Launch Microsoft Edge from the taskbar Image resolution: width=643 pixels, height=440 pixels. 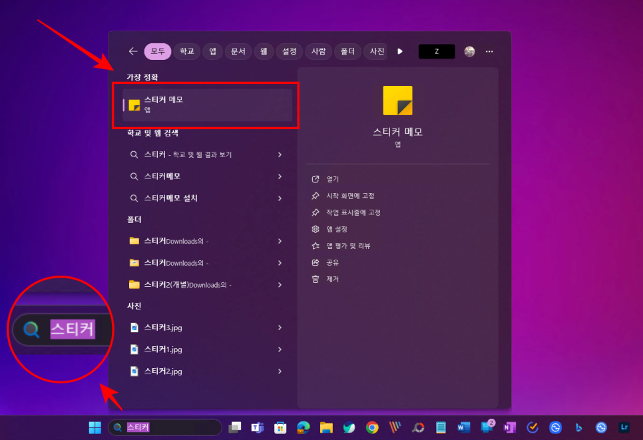304,428
